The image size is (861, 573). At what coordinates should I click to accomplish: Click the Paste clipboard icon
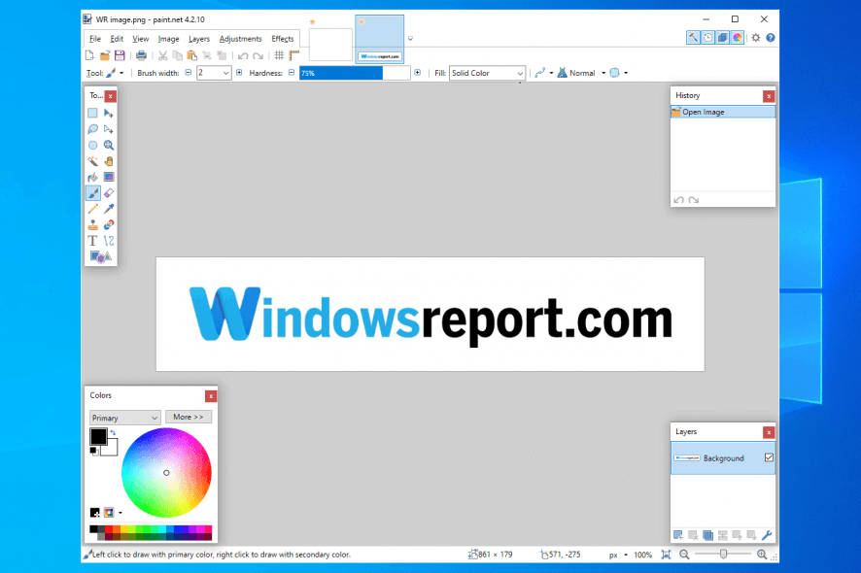191,55
